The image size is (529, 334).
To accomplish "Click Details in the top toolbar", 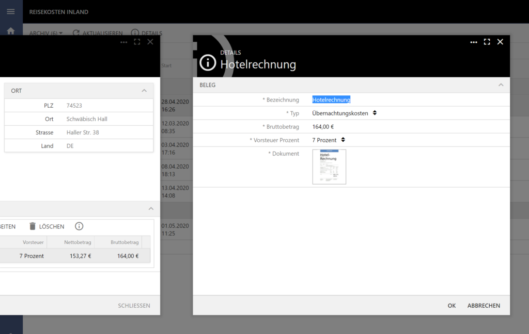I will 146,33.
